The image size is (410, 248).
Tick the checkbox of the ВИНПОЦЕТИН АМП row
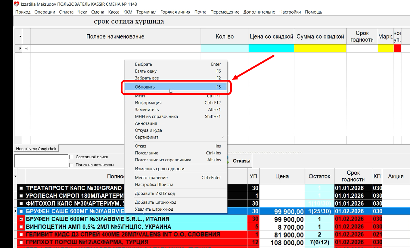point(21,227)
